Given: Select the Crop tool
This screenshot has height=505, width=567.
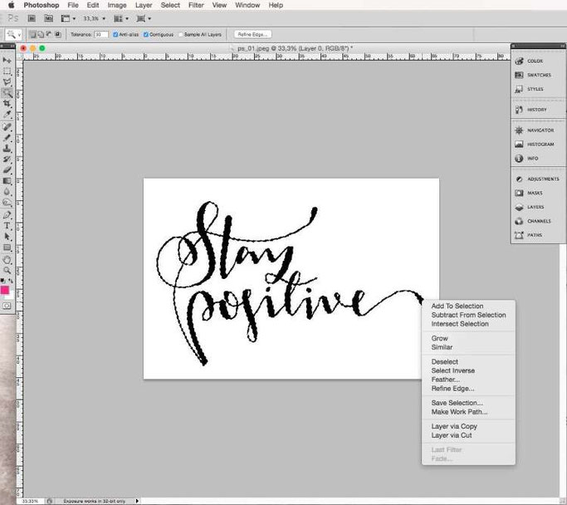Looking at the screenshot, I should (7, 104).
